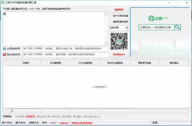The image size is (192, 126).
Task: Open the 麻瓜站长工具 link
Action: point(43,117)
